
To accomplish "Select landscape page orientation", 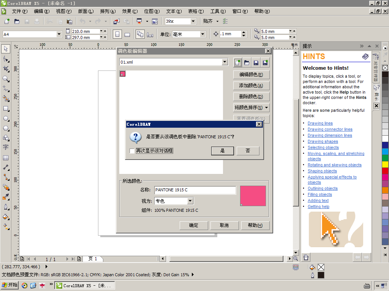I will [127, 34].
